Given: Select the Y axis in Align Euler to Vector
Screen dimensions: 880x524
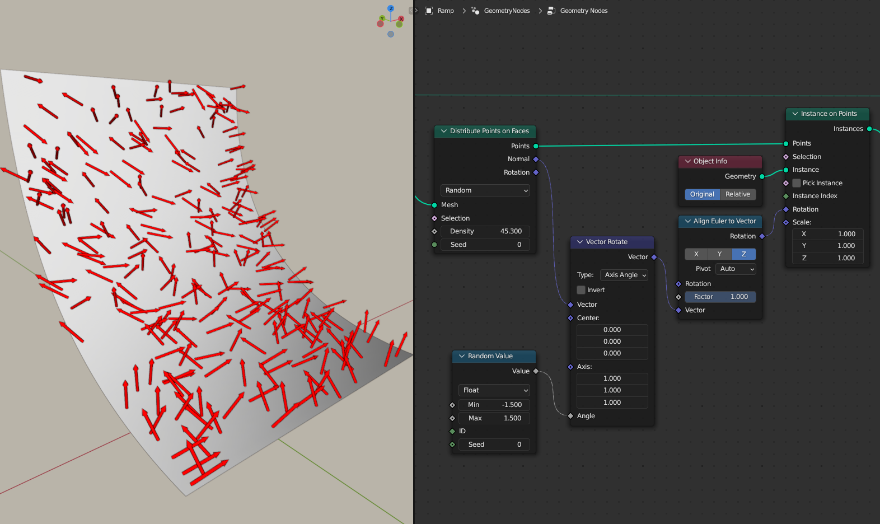Looking at the screenshot, I should coord(720,254).
